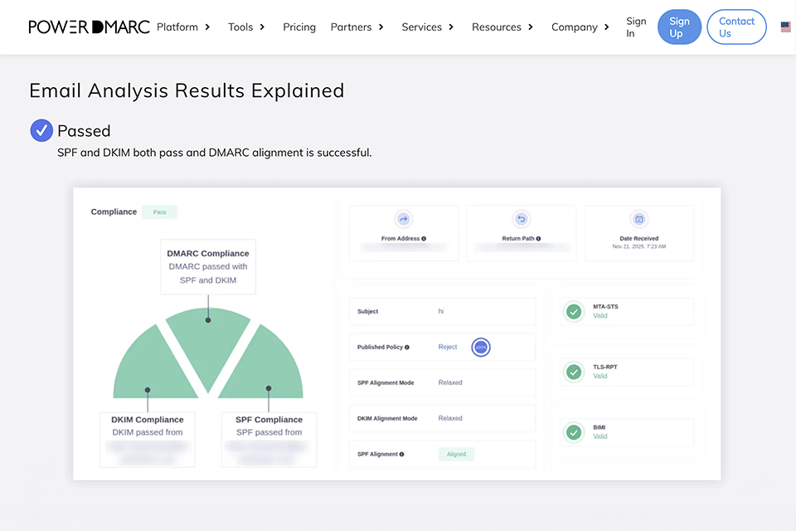Click the Sign Up button
The height and width of the screenshot is (531, 796).
(679, 27)
